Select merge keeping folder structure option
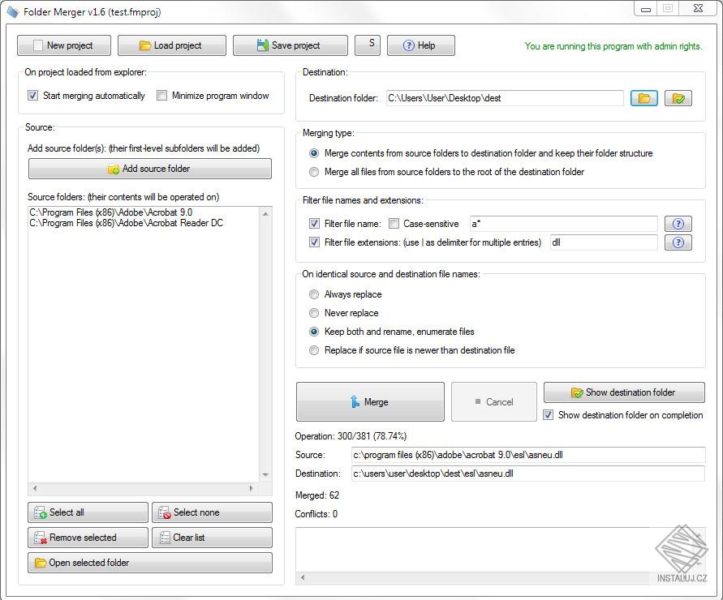723x600 pixels. tap(314, 153)
